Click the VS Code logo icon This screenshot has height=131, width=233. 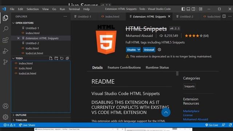4,9
